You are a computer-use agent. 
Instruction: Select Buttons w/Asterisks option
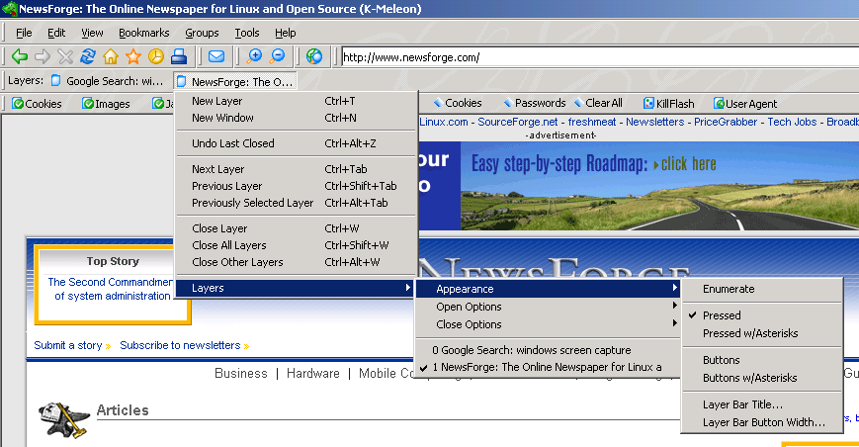click(x=762, y=378)
